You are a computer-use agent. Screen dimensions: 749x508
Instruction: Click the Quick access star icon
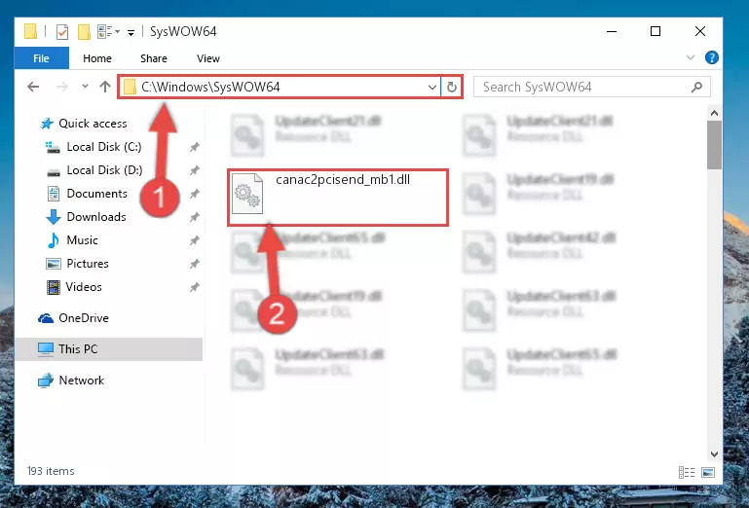pyautogui.click(x=47, y=124)
